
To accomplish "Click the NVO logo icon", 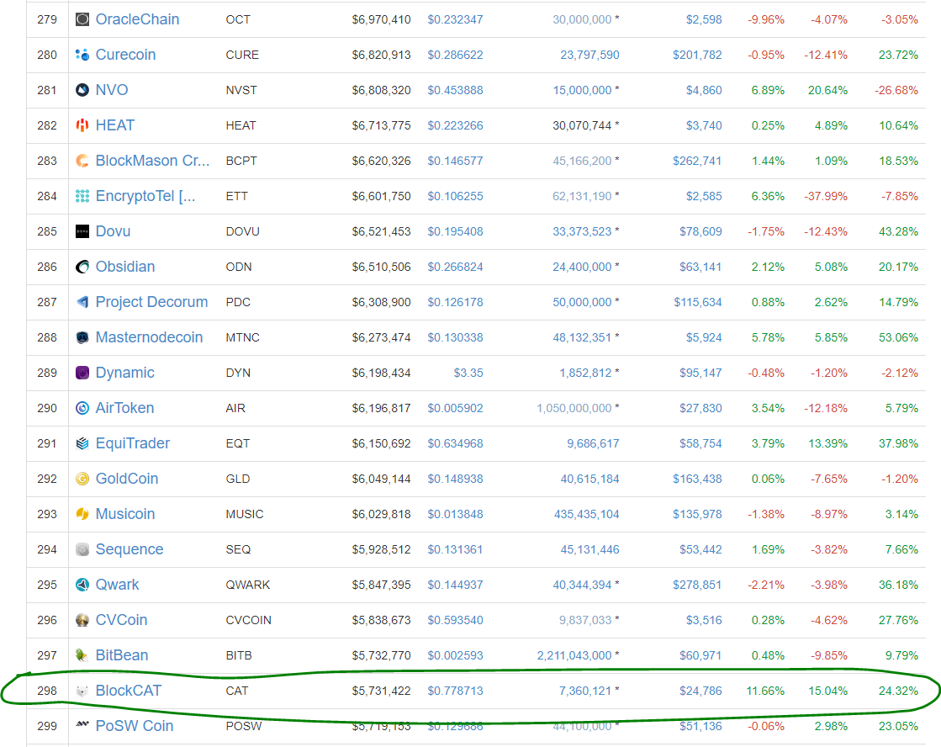I will [82, 90].
